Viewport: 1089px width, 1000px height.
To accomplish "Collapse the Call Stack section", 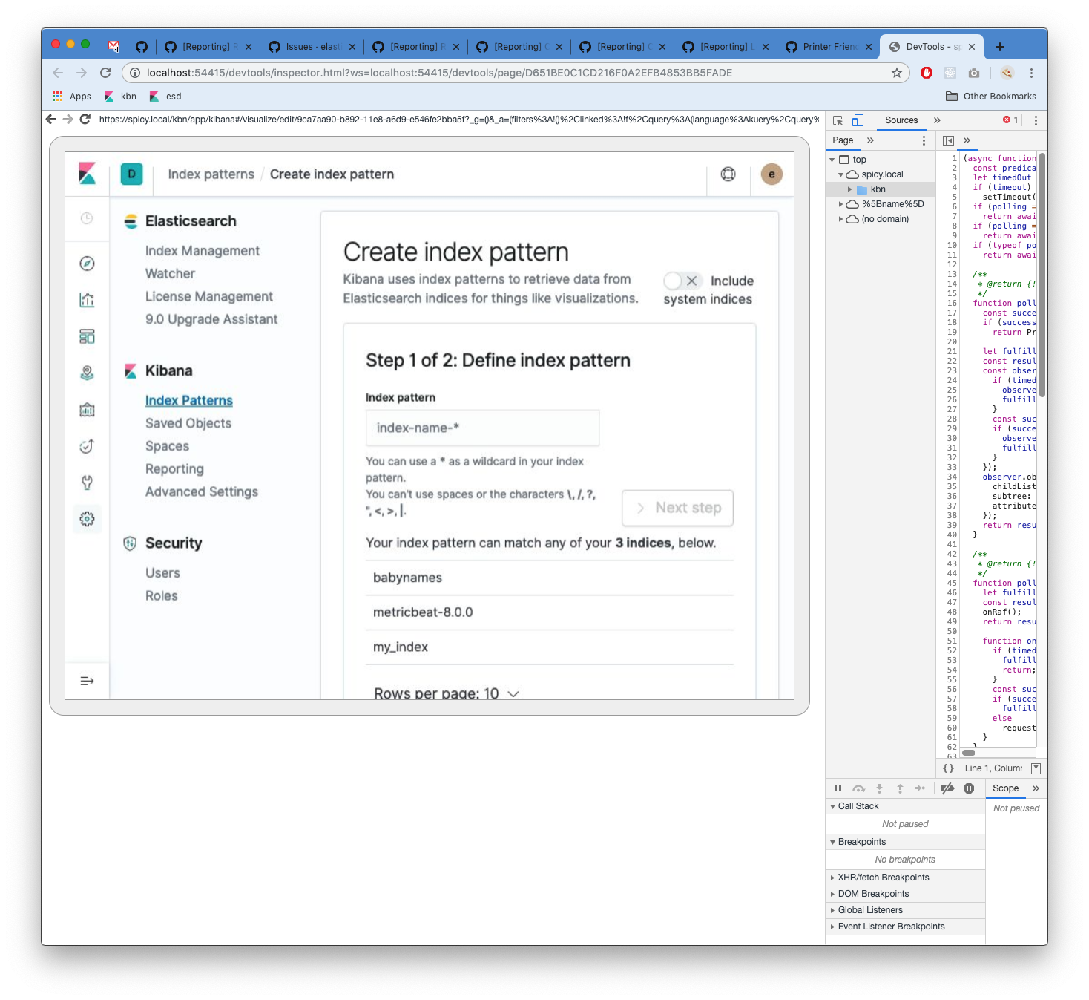I will (x=833, y=805).
